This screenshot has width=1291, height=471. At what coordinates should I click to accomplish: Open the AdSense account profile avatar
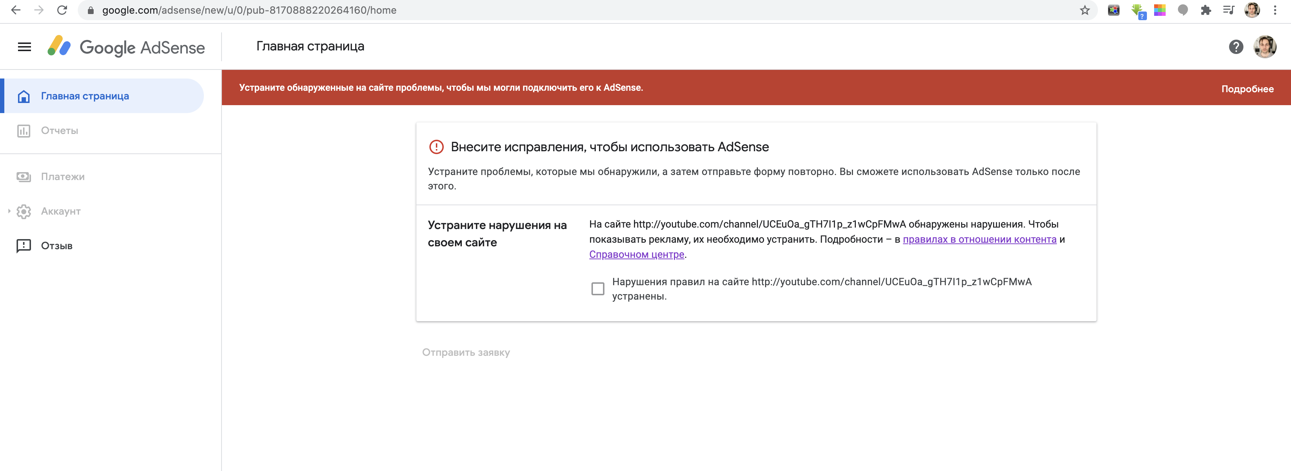pyautogui.click(x=1264, y=47)
